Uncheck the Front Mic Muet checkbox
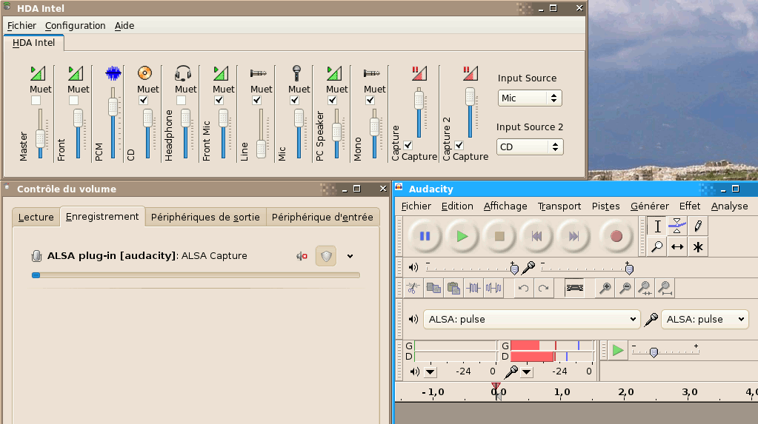758x424 pixels. click(219, 101)
